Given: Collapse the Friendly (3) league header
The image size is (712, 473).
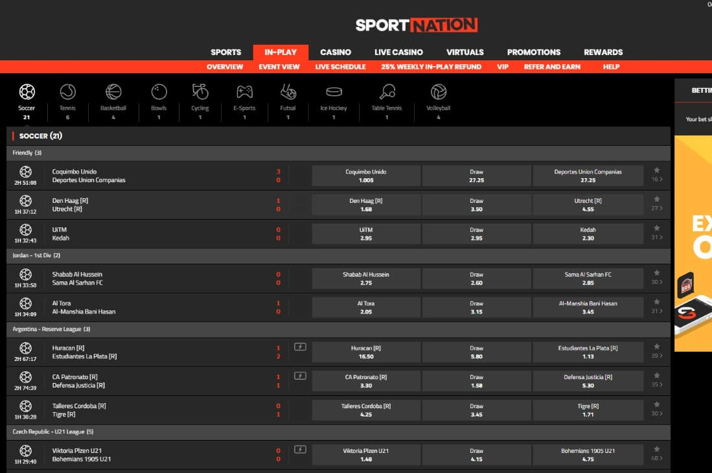Looking at the screenshot, I should pos(338,153).
